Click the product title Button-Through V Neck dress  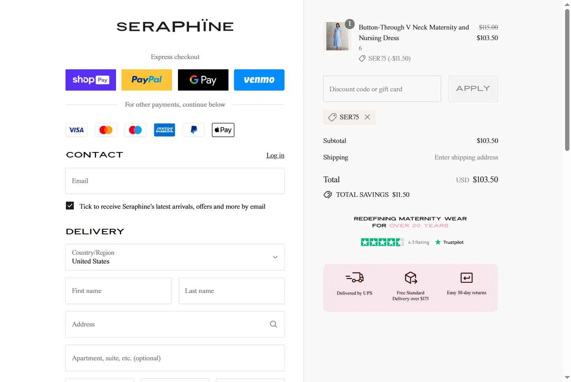point(414,33)
